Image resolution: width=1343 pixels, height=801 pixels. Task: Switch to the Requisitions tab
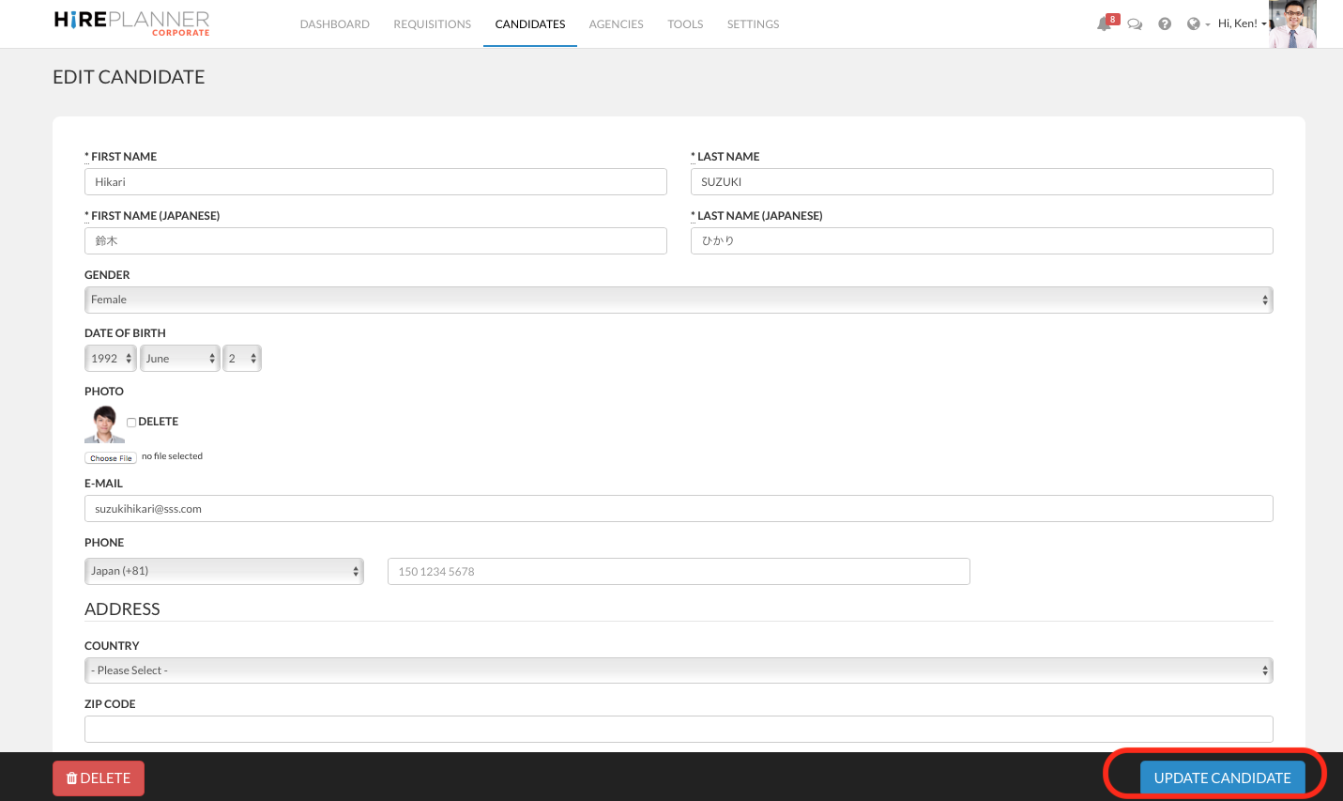(432, 24)
